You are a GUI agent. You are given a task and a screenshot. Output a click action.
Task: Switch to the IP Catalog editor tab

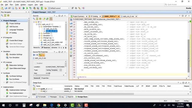pos(94,16)
